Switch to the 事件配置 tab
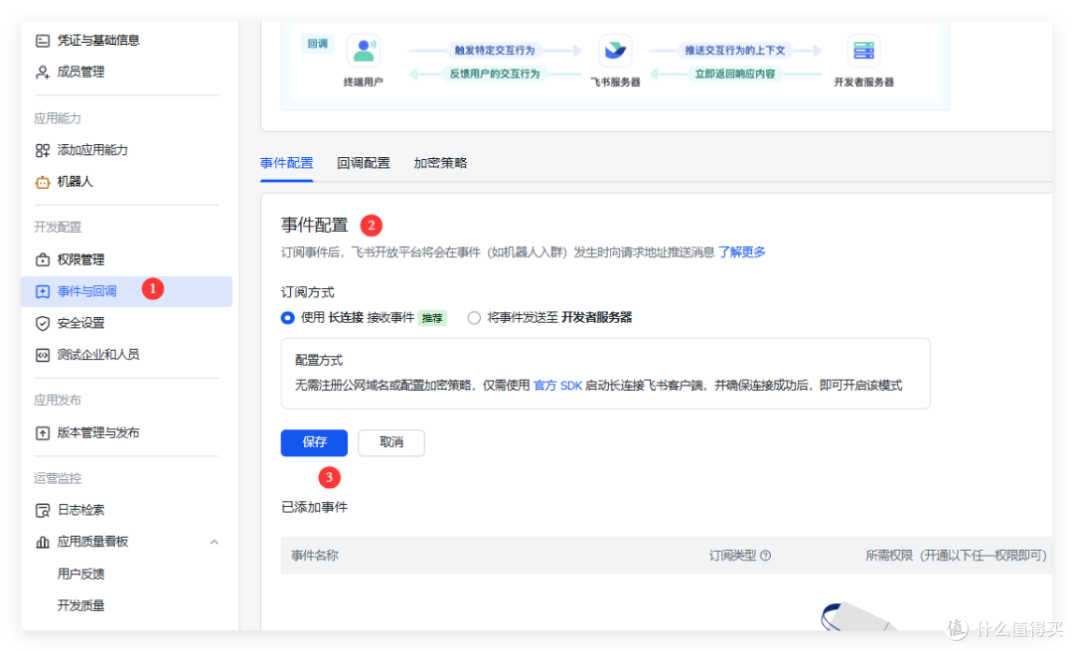This screenshot has width=1073, height=651. pos(287,163)
